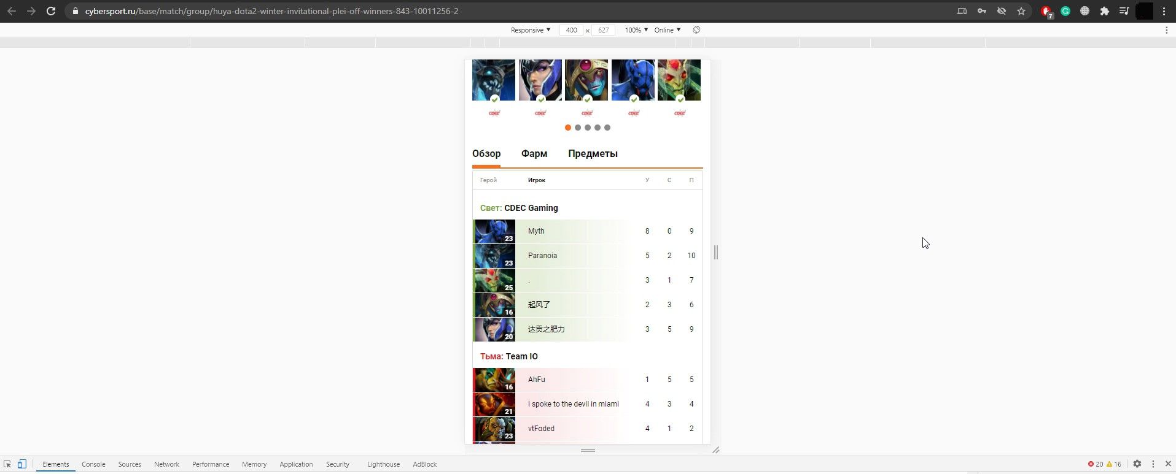Viewport: 1176px width, 474px height.
Task: Open the Security DevTools tab
Action: coord(338,464)
